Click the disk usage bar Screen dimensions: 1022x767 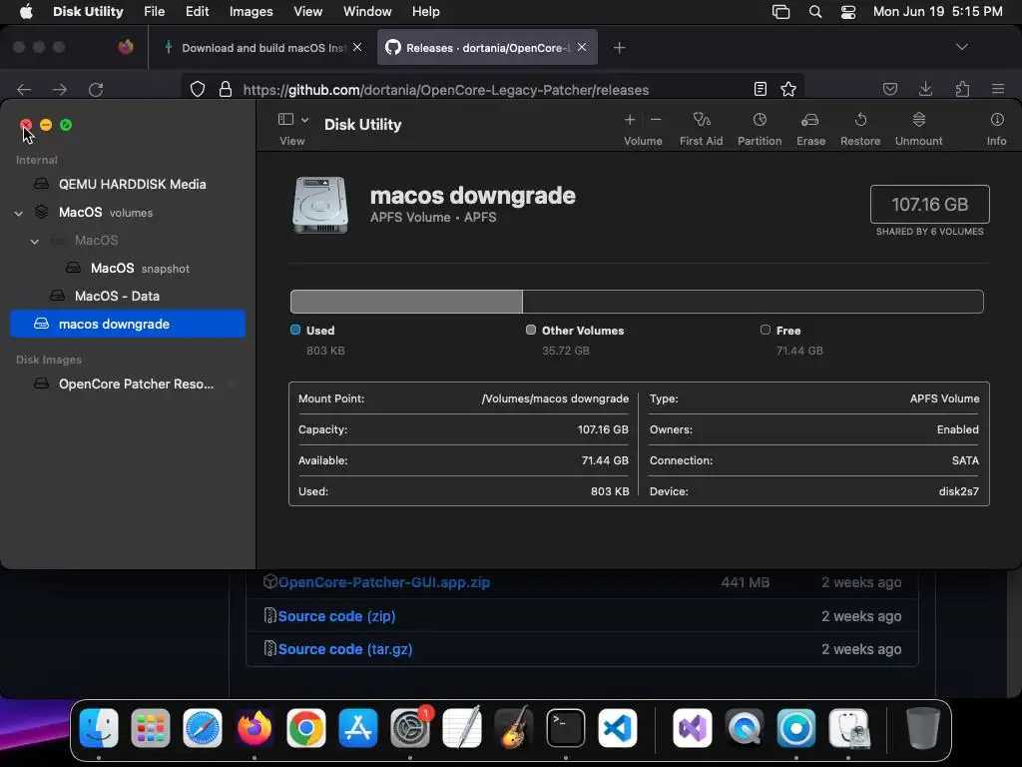(637, 302)
